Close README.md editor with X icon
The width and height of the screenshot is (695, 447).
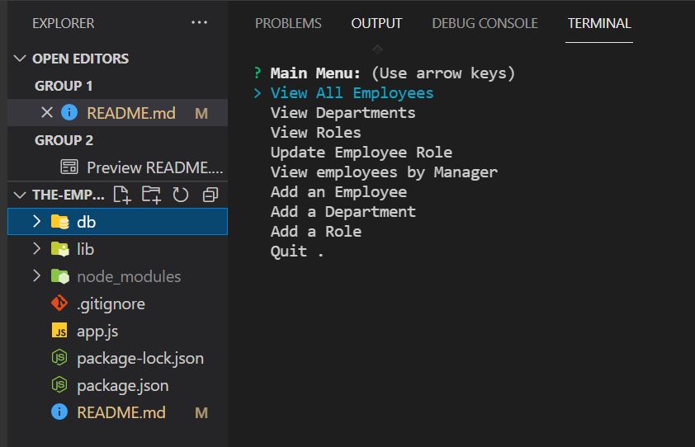coord(47,112)
